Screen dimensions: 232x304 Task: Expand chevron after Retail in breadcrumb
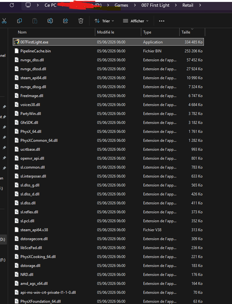tap(200, 5)
